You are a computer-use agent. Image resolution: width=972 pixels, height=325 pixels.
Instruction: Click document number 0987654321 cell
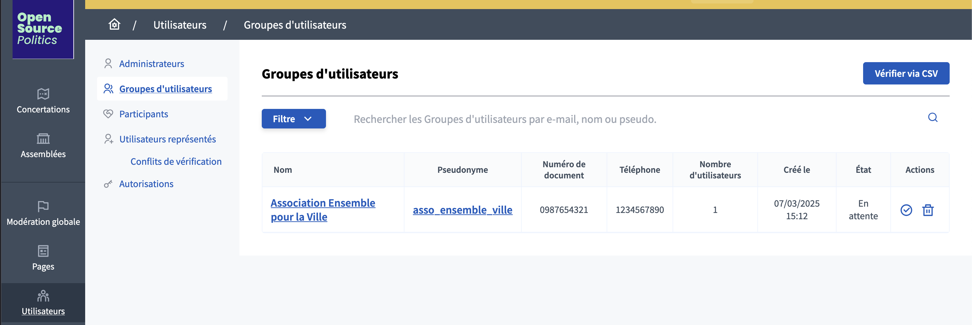[564, 210]
